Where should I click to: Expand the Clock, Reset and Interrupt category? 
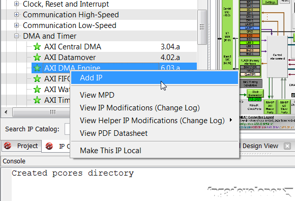(17, 4)
